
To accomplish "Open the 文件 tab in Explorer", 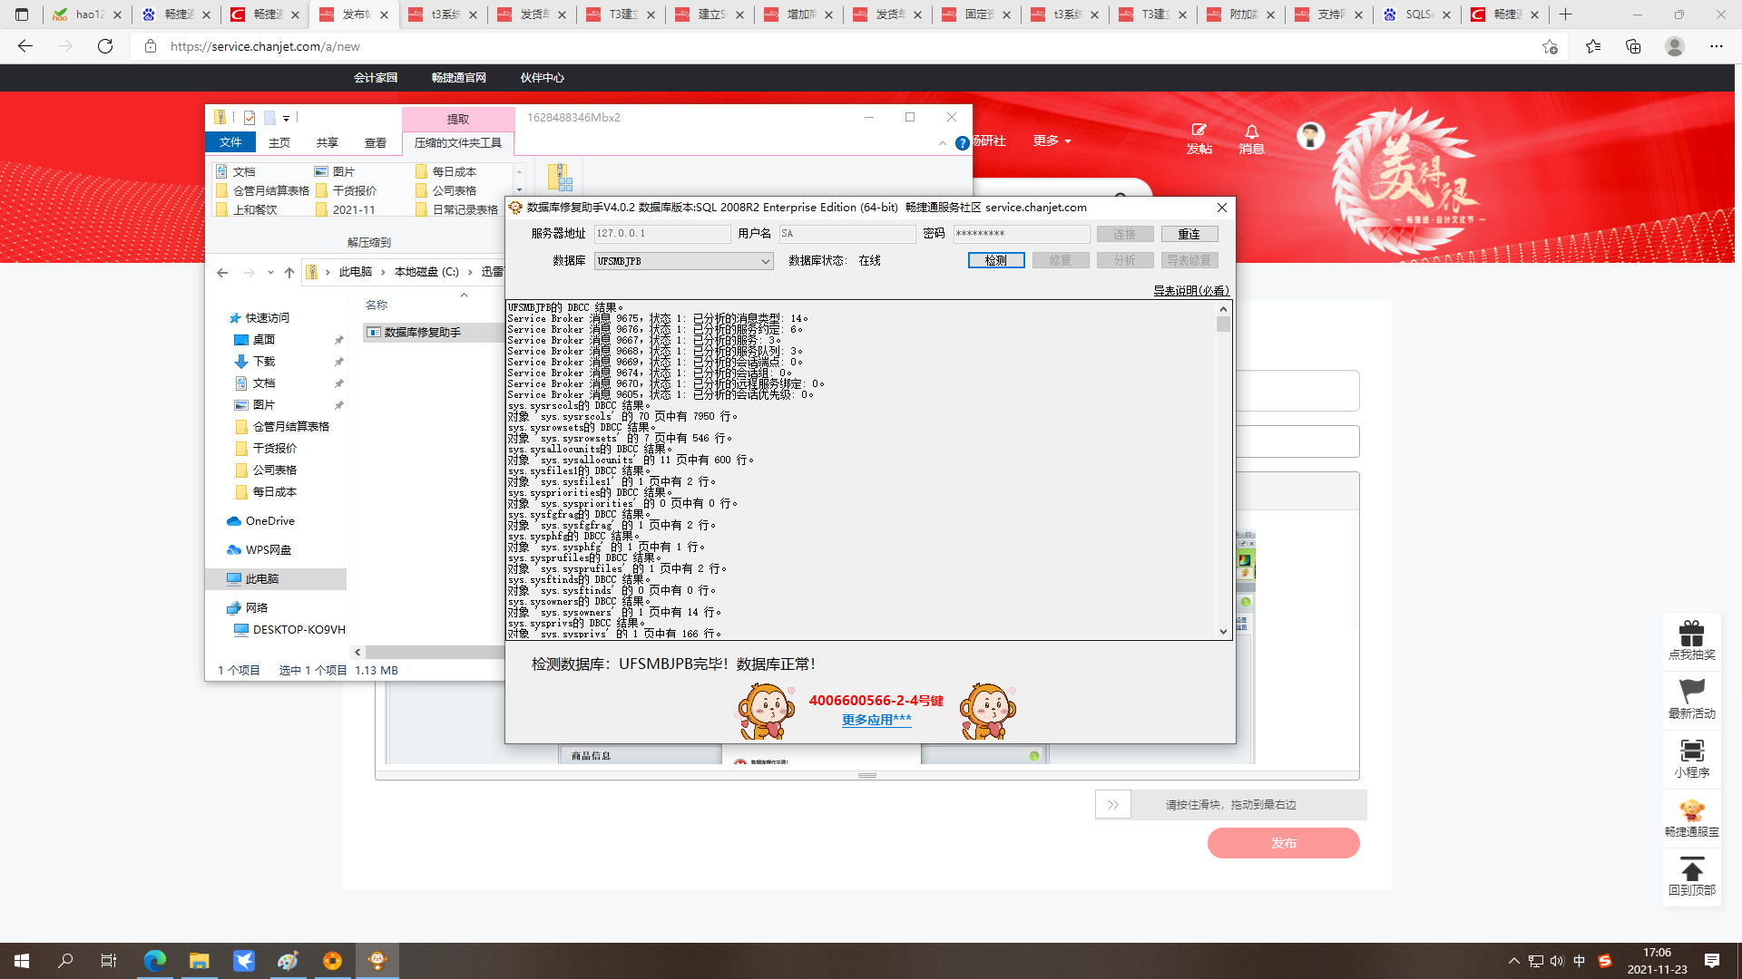I will [x=230, y=142].
